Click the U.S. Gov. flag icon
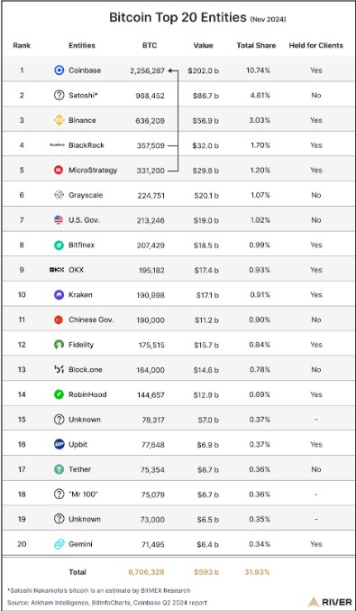 (x=59, y=220)
